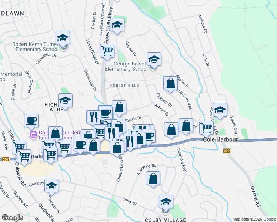
Task: Select school marker beside Forest Hills Pkwy label
Action: point(117,25)
